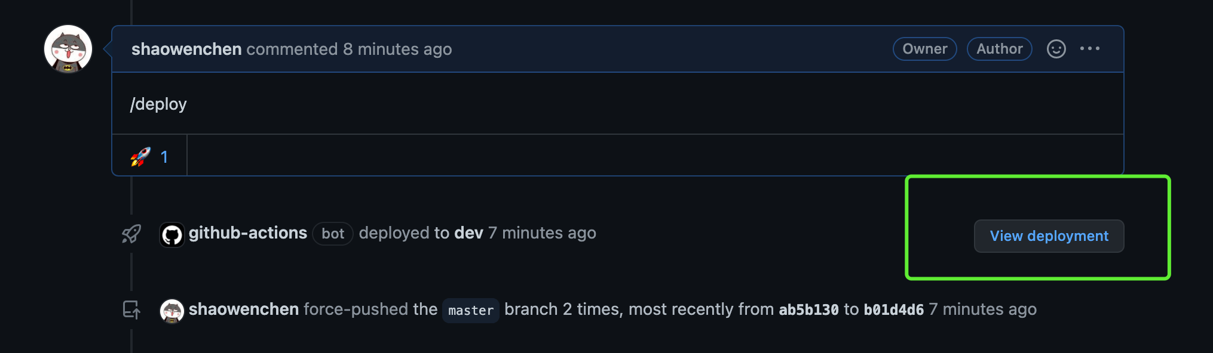This screenshot has height=353, width=1213.
Task: Click the rocket deployment timeline icon
Action: pos(131,234)
